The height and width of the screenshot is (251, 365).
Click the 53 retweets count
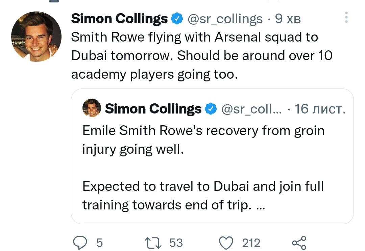pyautogui.click(x=176, y=243)
